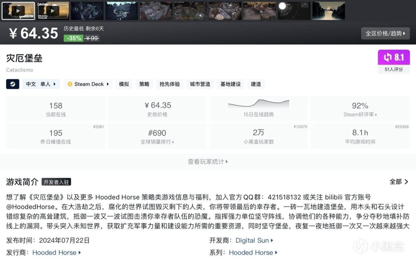Open the fourth screenshot thumbnail
416x261 pixels.
pyautogui.click(x=122, y=11)
